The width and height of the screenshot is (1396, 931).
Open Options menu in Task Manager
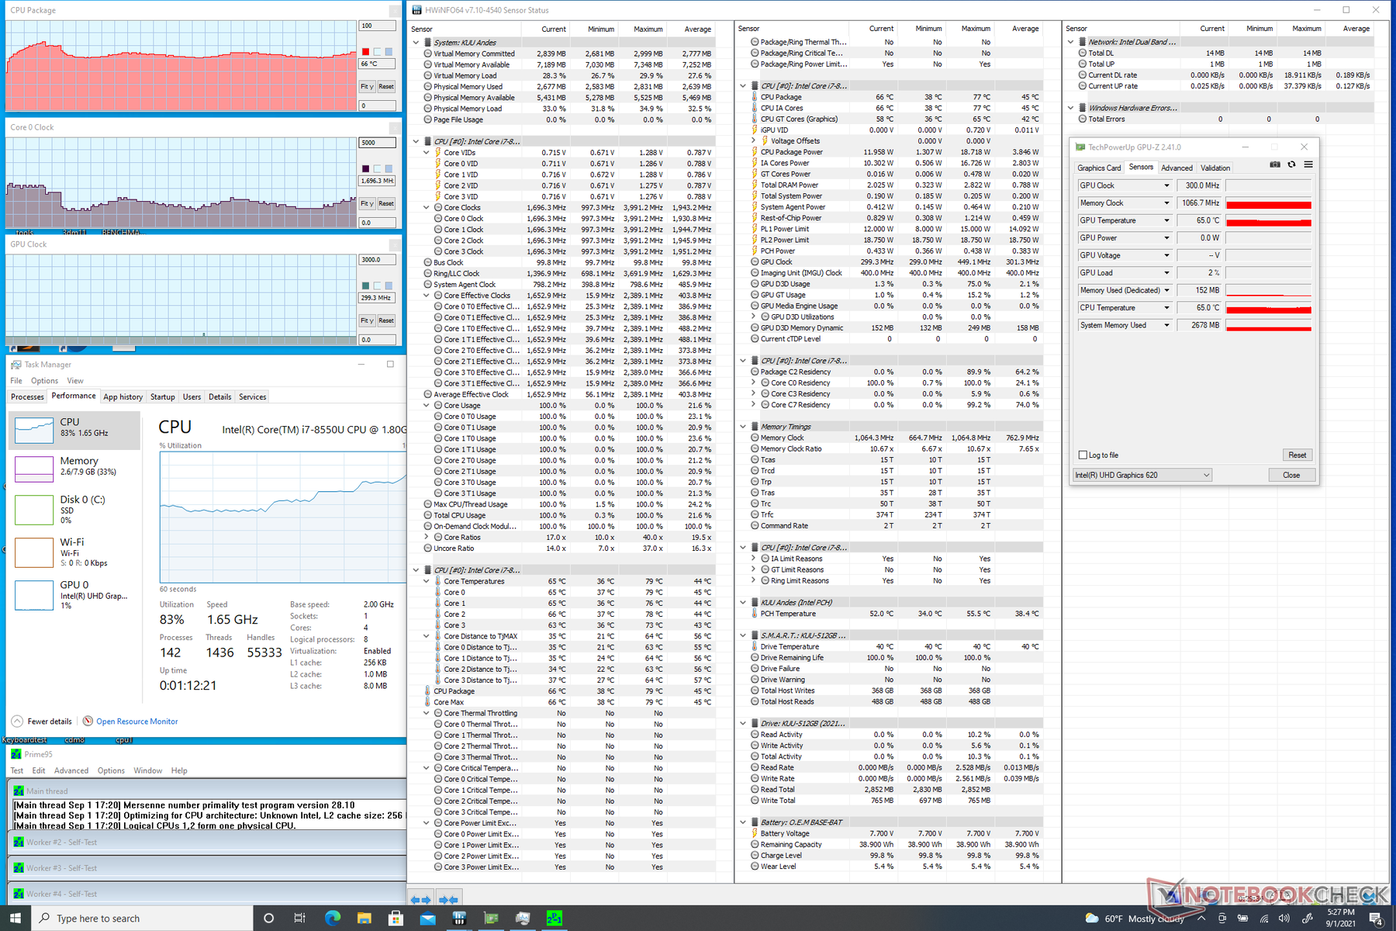tap(44, 381)
